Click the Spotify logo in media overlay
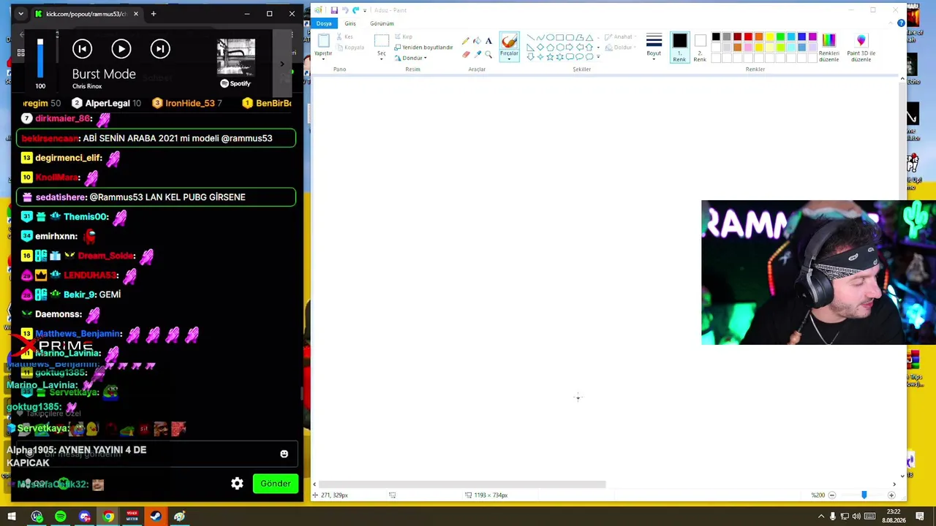 click(235, 83)
